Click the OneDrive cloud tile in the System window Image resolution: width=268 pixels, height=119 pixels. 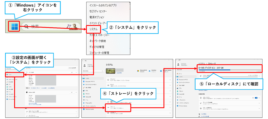coord(153,71)
